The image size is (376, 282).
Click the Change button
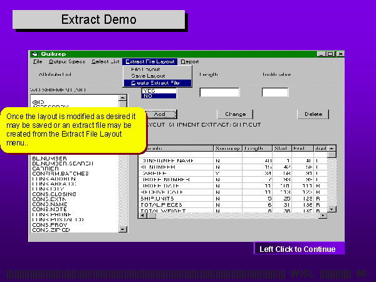pos(231,115)
